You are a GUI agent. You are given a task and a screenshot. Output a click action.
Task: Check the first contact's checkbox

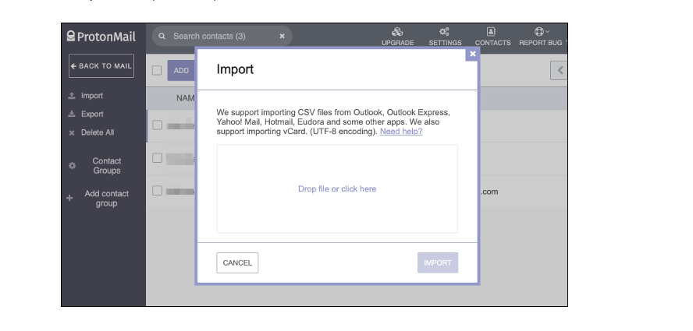coord(157,125)
